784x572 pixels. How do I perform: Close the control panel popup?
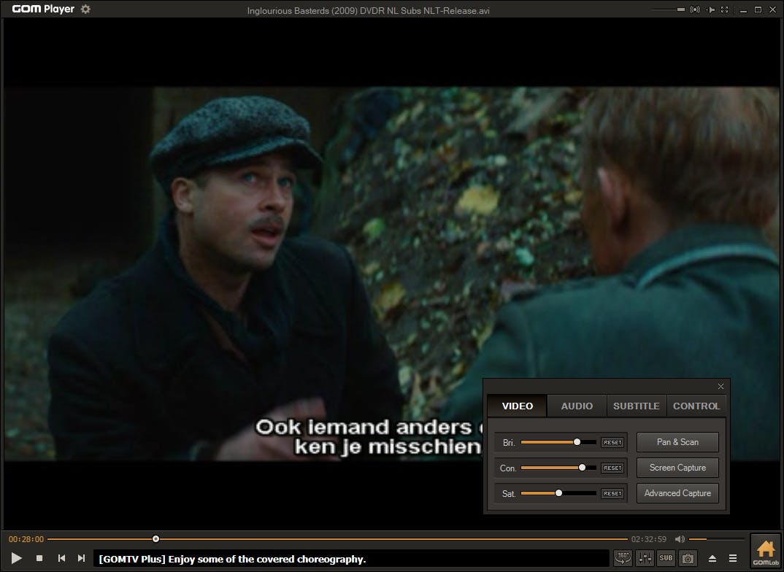(x=720, y=386)
